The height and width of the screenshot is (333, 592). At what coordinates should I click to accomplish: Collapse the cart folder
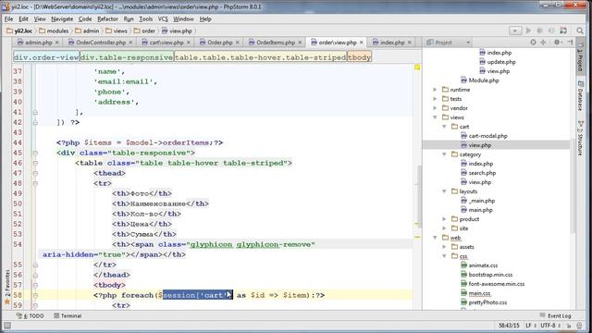[444, 127]
